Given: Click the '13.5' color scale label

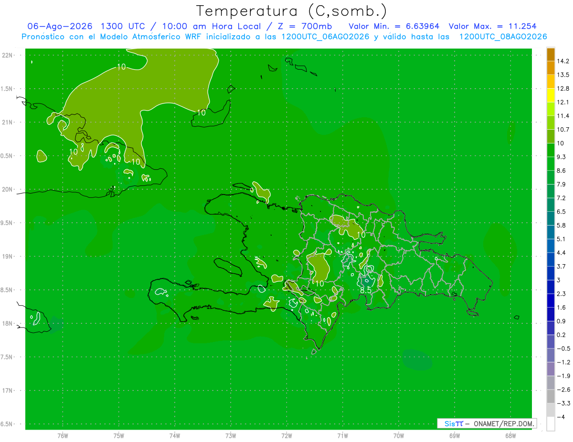Looking at the screenshot, I should [x=562, y=75].
